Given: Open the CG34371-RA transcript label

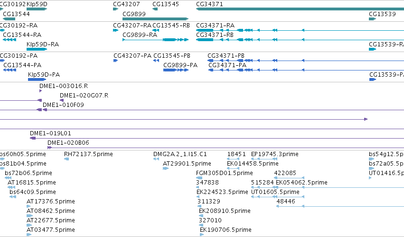Looking at the screenshot, I should [x=216, y=25].
